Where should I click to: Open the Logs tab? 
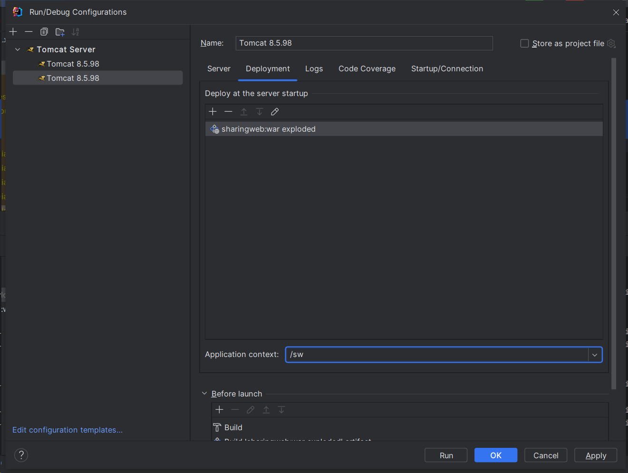[314, 69]
